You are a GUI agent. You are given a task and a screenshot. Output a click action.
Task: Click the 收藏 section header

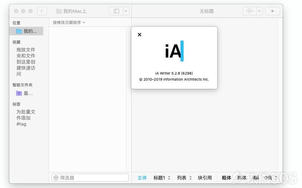point(16,42)
